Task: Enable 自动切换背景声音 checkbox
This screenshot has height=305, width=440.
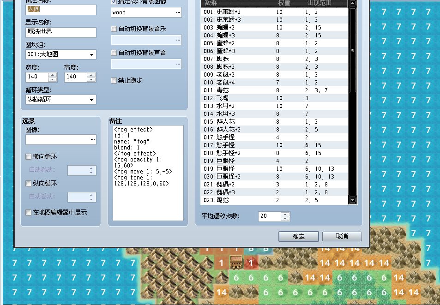Action: pyautogui.click(x=114, y=53)
